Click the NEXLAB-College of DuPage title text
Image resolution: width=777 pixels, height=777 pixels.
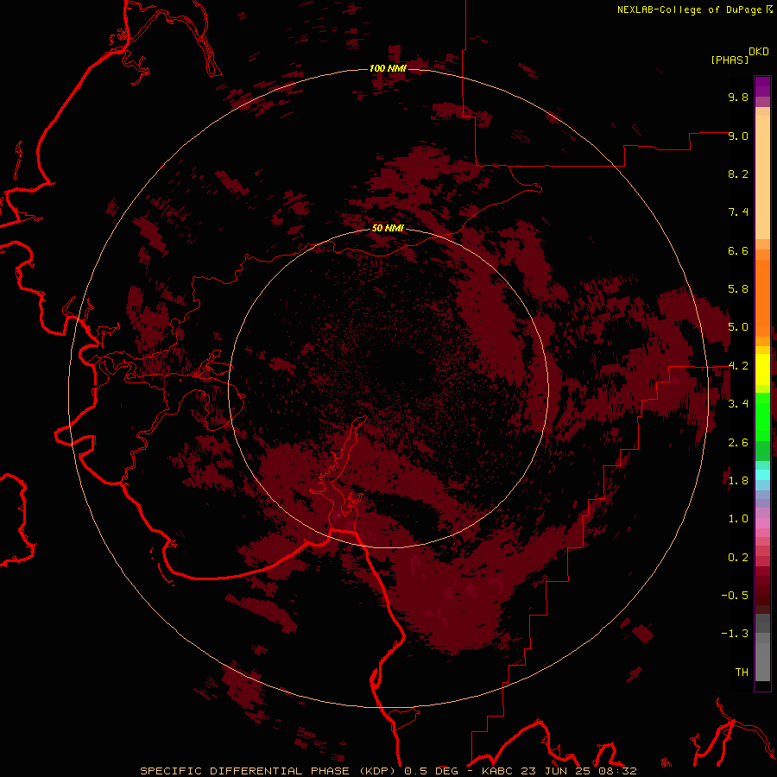(689, 9)
